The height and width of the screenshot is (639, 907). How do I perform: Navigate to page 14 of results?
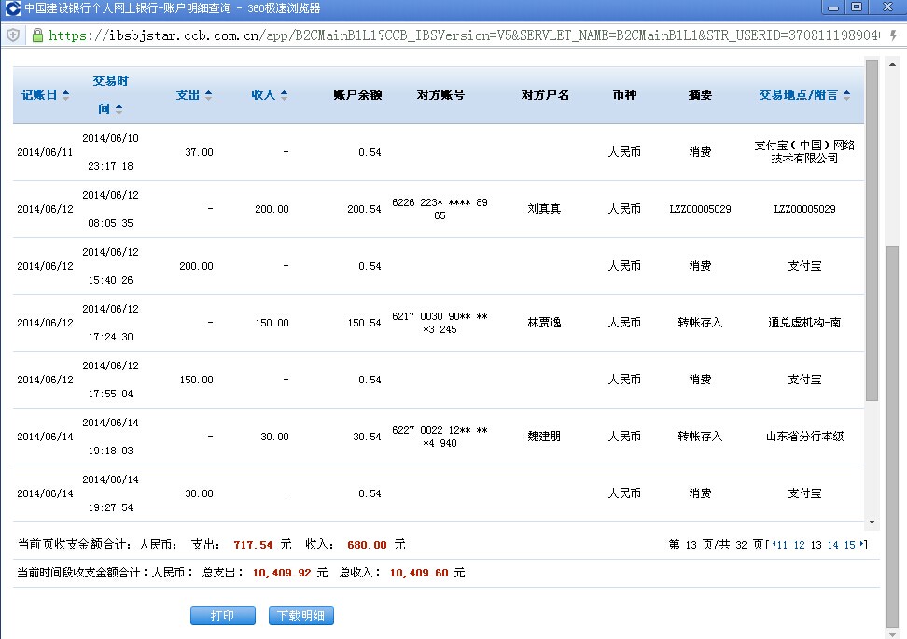click(832, 545)
